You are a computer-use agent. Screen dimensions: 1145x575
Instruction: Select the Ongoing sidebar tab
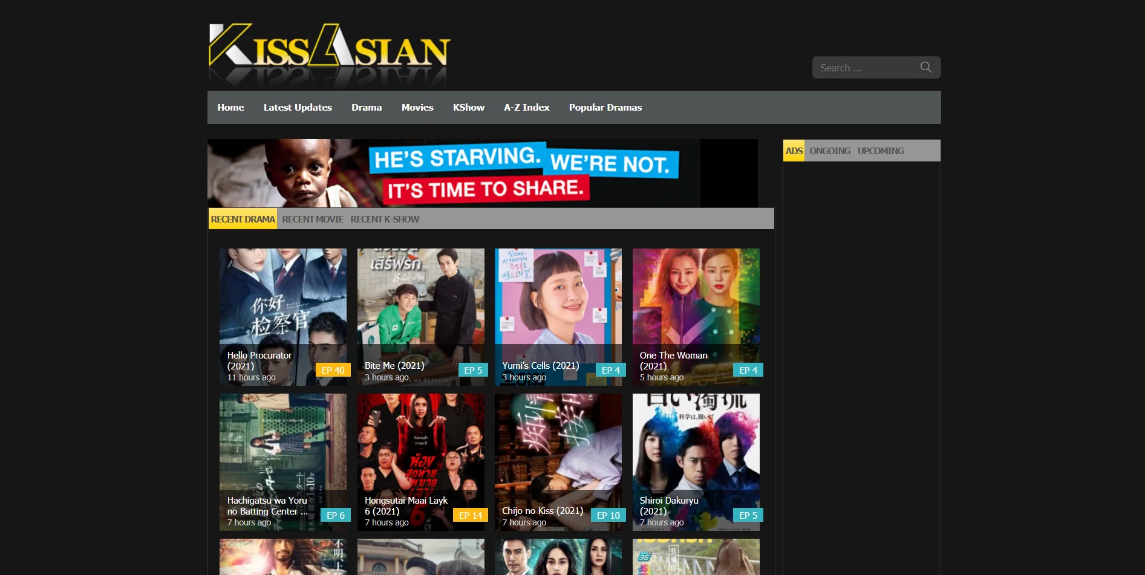pyautogui.click(x=829, y=151)
